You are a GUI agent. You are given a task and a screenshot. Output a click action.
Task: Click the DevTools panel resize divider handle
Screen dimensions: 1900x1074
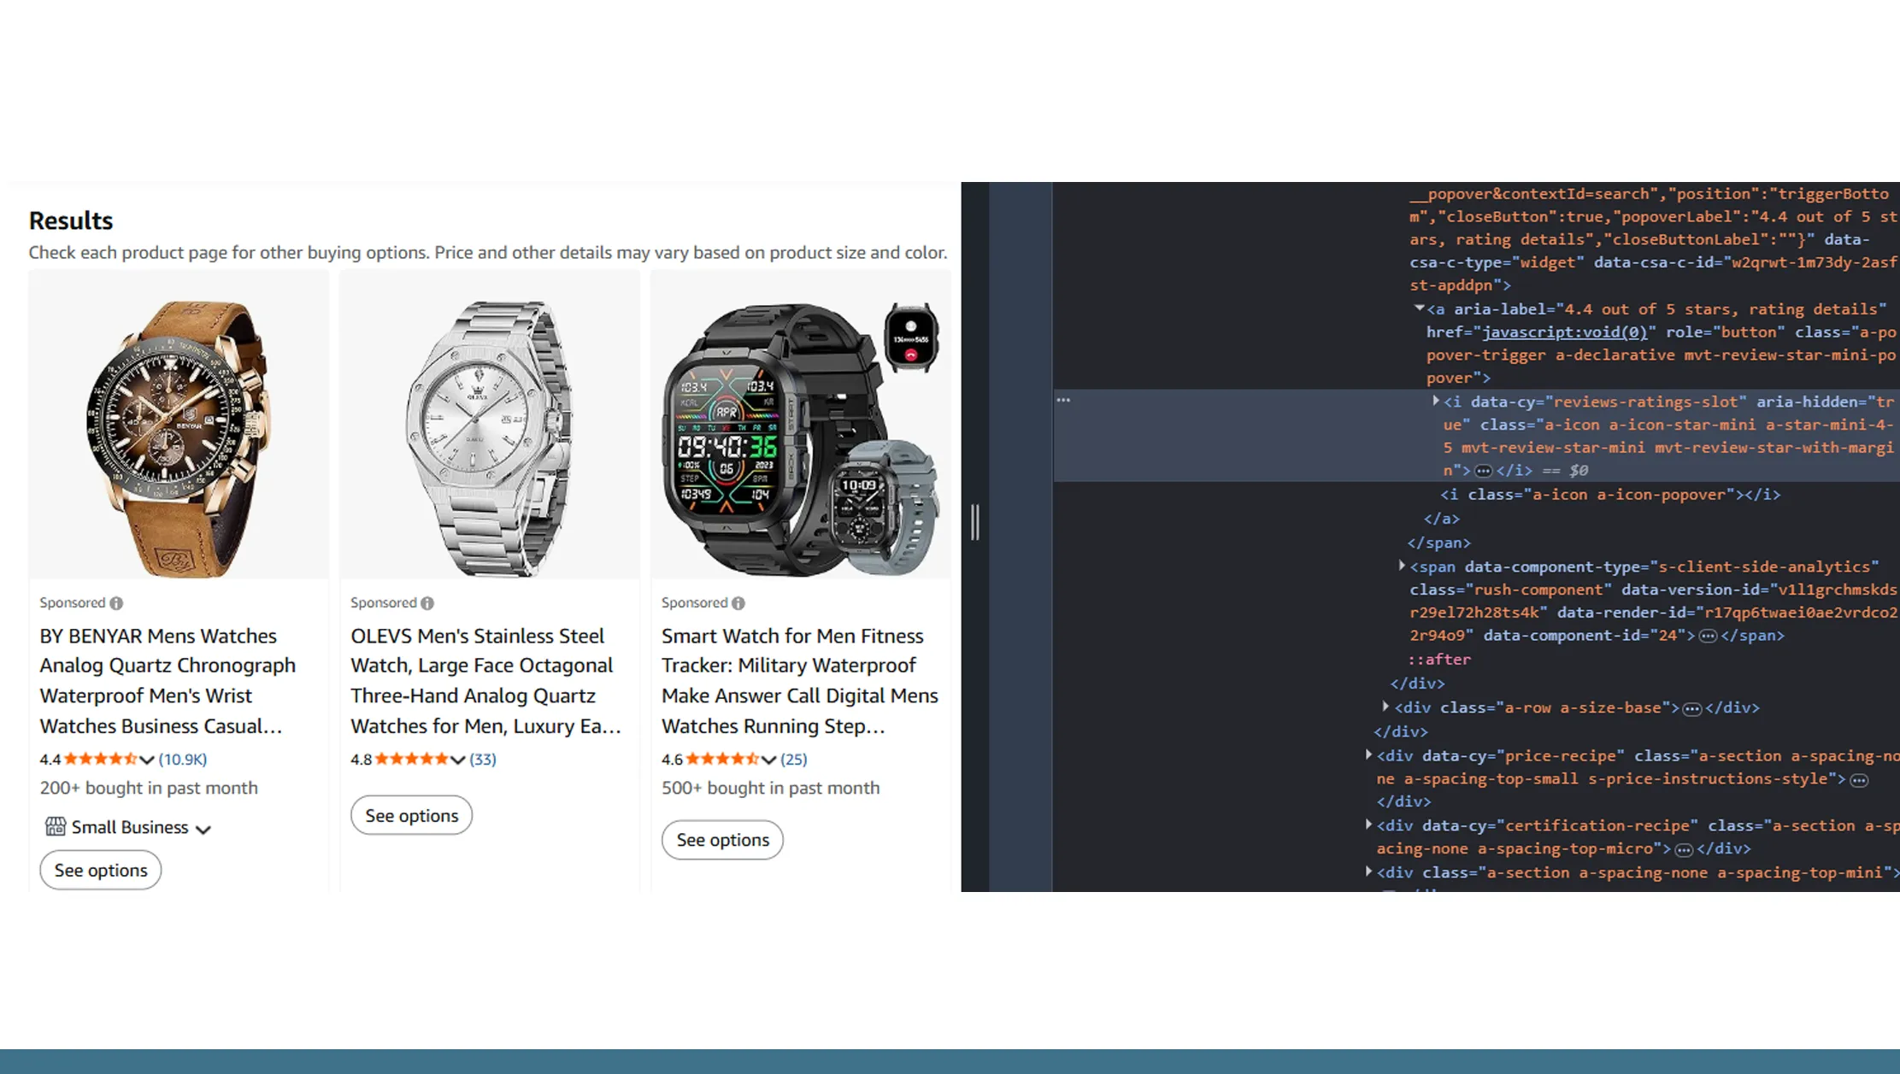(975, 522)
